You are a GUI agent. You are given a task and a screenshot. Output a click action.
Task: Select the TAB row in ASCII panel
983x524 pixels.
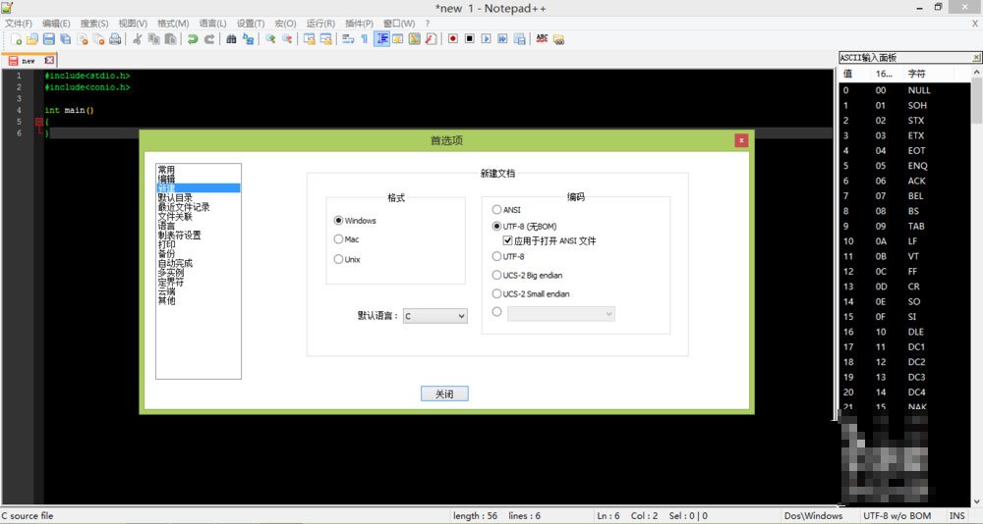pos(904,226)
